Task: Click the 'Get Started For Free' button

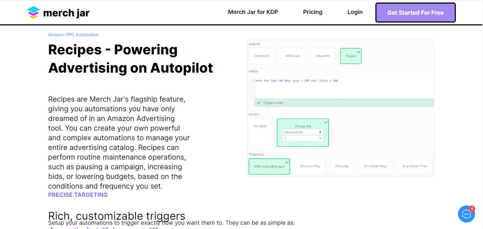Action: pyautogui.click(x=415, y=13)
